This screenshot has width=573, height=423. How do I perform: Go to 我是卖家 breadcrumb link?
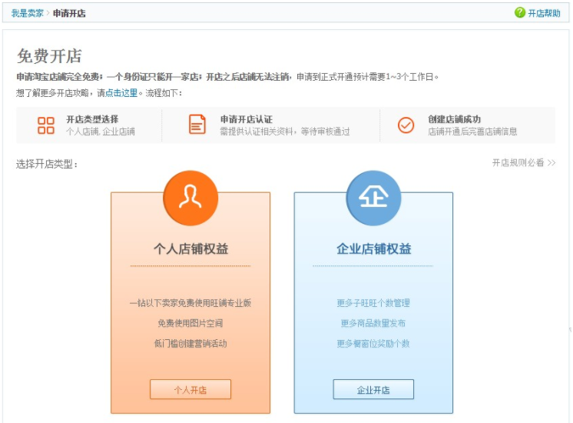point(27,14)
